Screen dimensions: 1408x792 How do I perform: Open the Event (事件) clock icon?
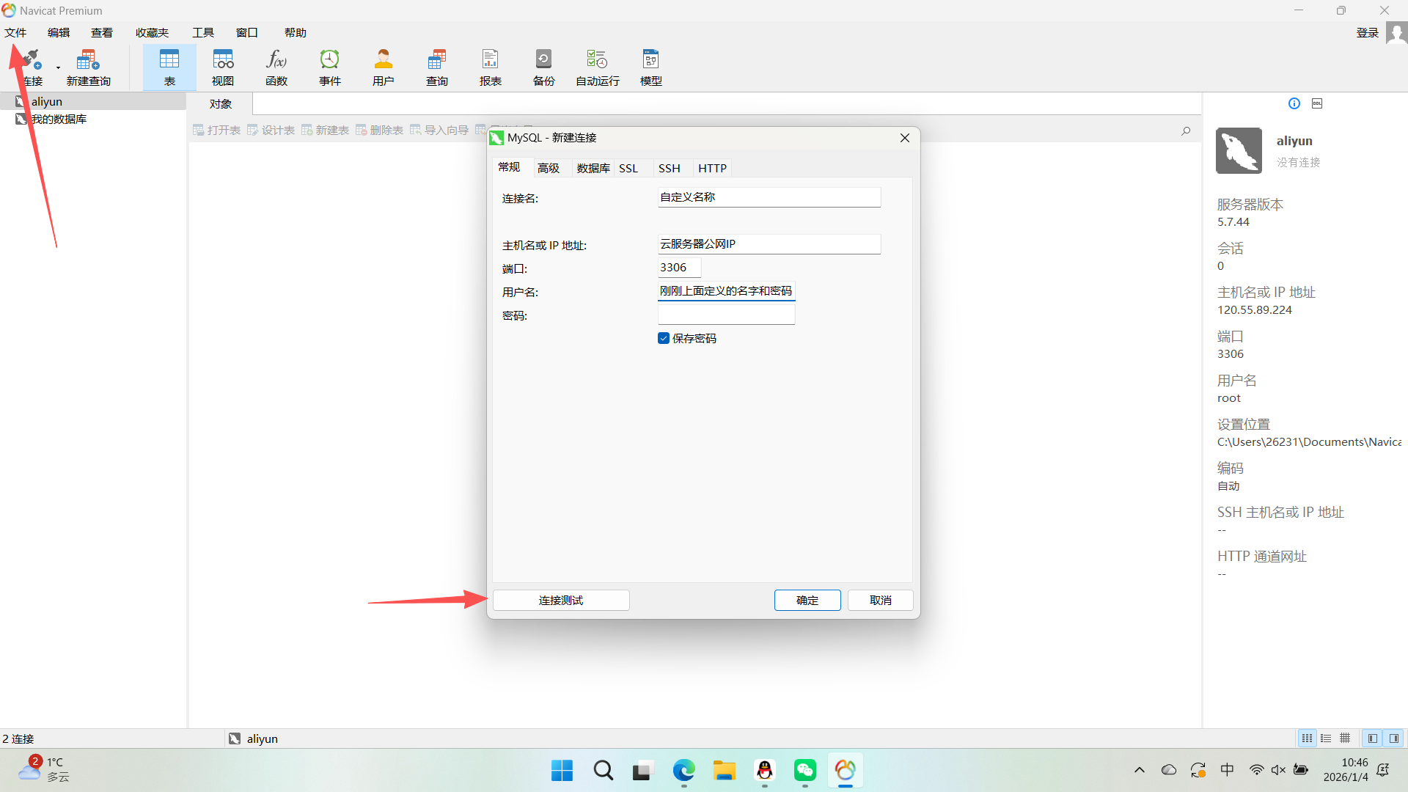coord(330,66)
